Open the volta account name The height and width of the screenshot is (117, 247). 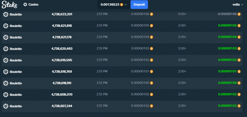(x=237, y=5)
